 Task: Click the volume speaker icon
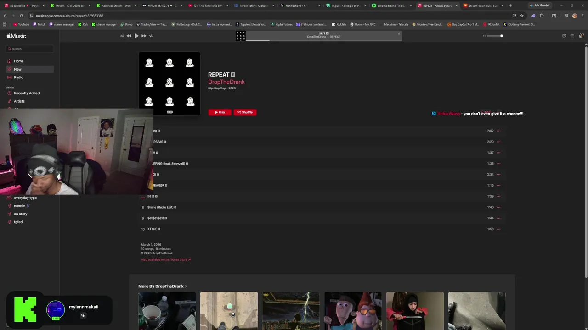[x=484, y=36]
